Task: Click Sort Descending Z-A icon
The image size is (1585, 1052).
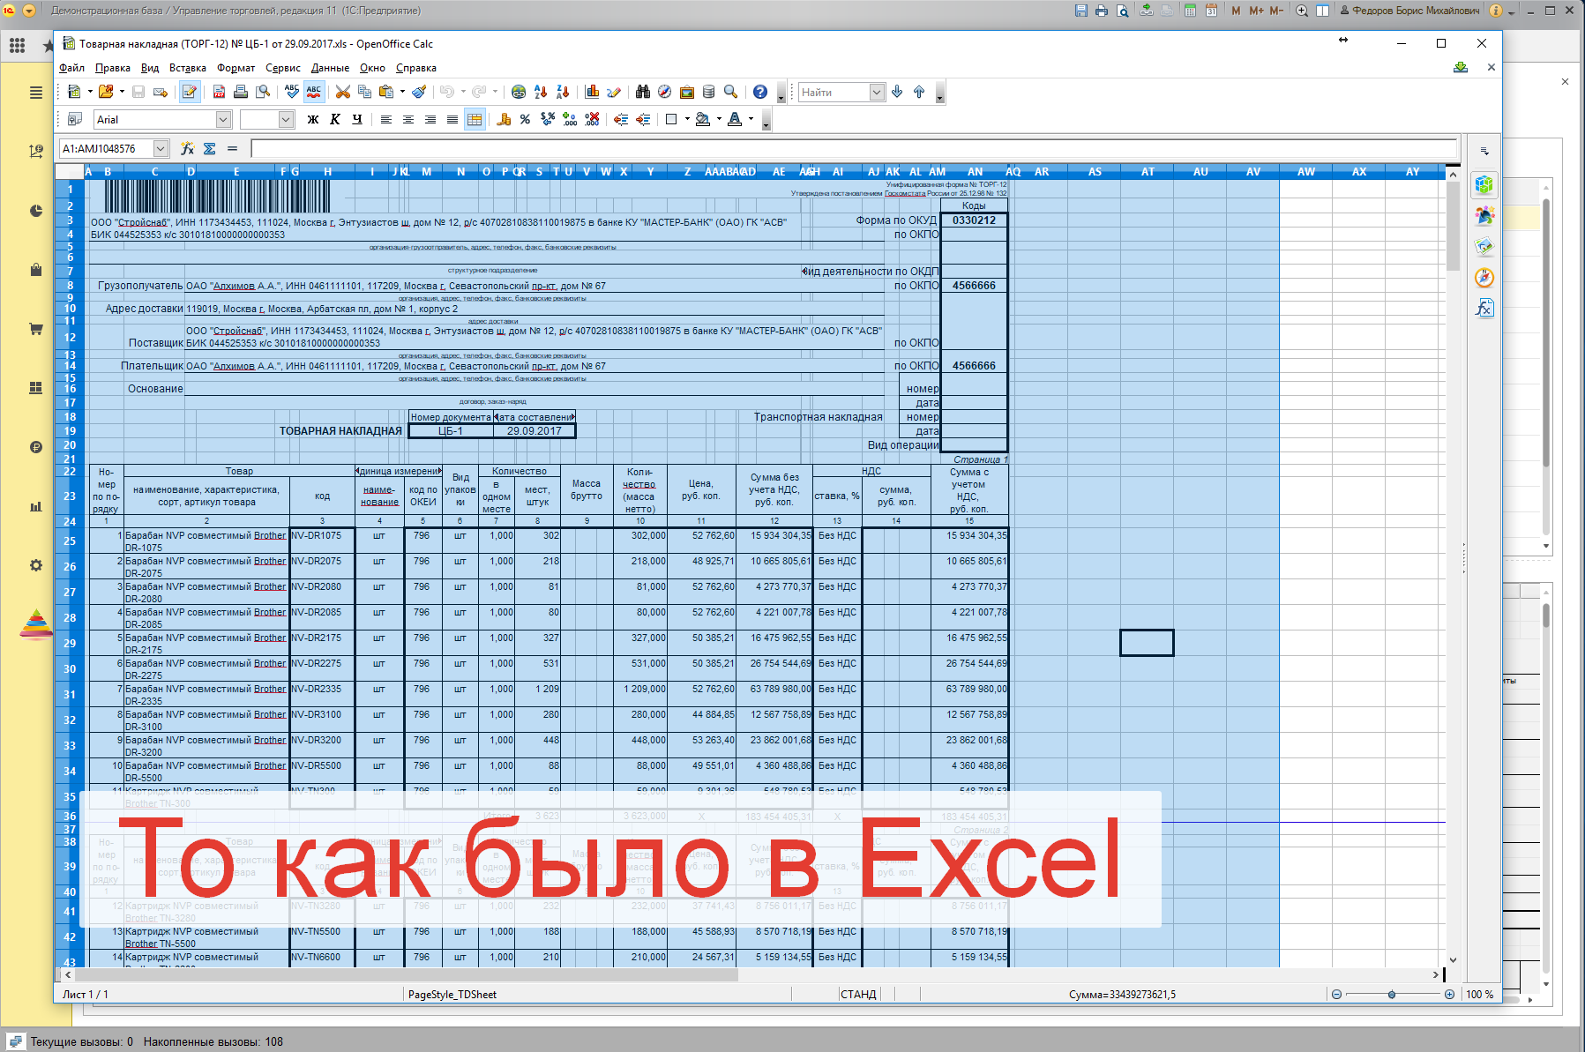Action: [563, 92]
